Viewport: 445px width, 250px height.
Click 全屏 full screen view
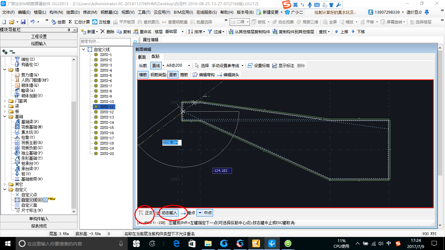[x=330, y=22]
